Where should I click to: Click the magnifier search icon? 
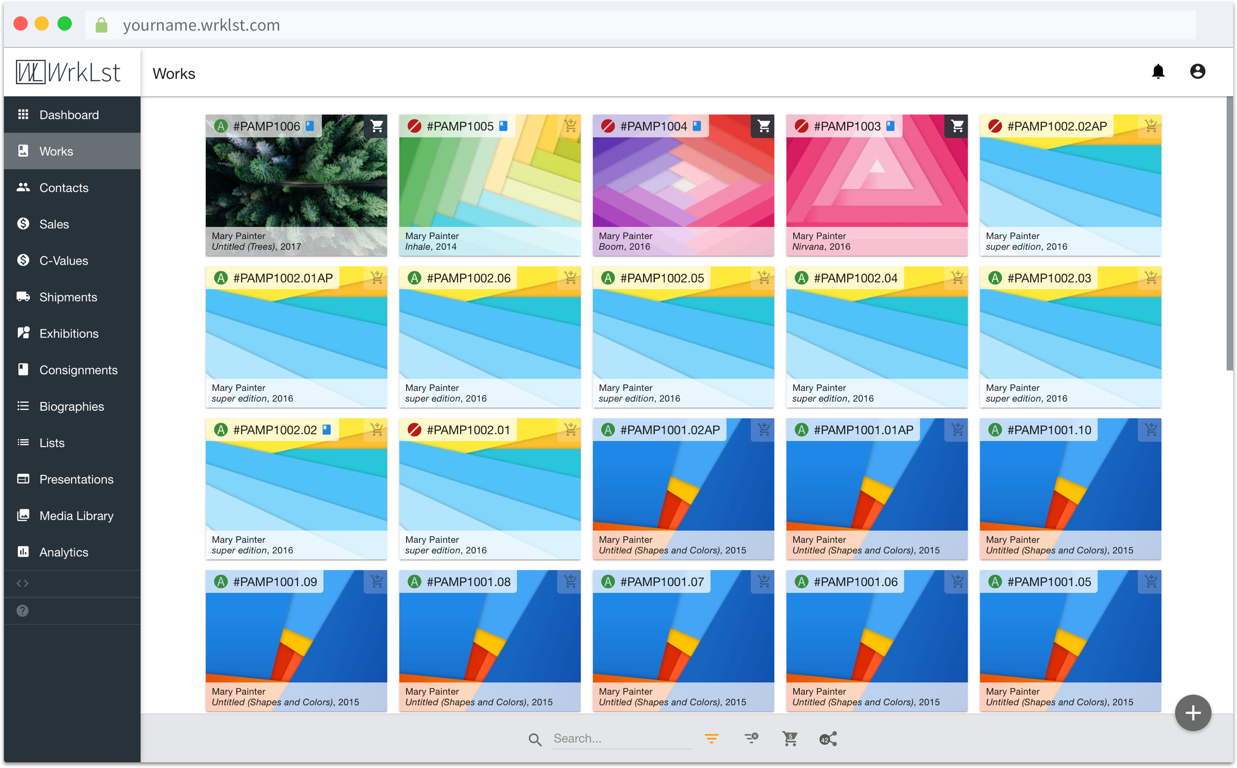coord(535,739)
